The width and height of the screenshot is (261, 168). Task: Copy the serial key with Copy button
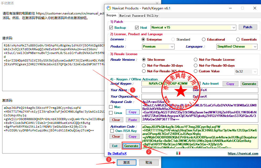click(x=230, y=84)
